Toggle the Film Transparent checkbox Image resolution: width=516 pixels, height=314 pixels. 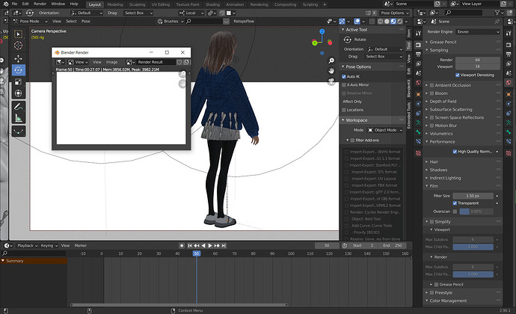click(455, 203)
